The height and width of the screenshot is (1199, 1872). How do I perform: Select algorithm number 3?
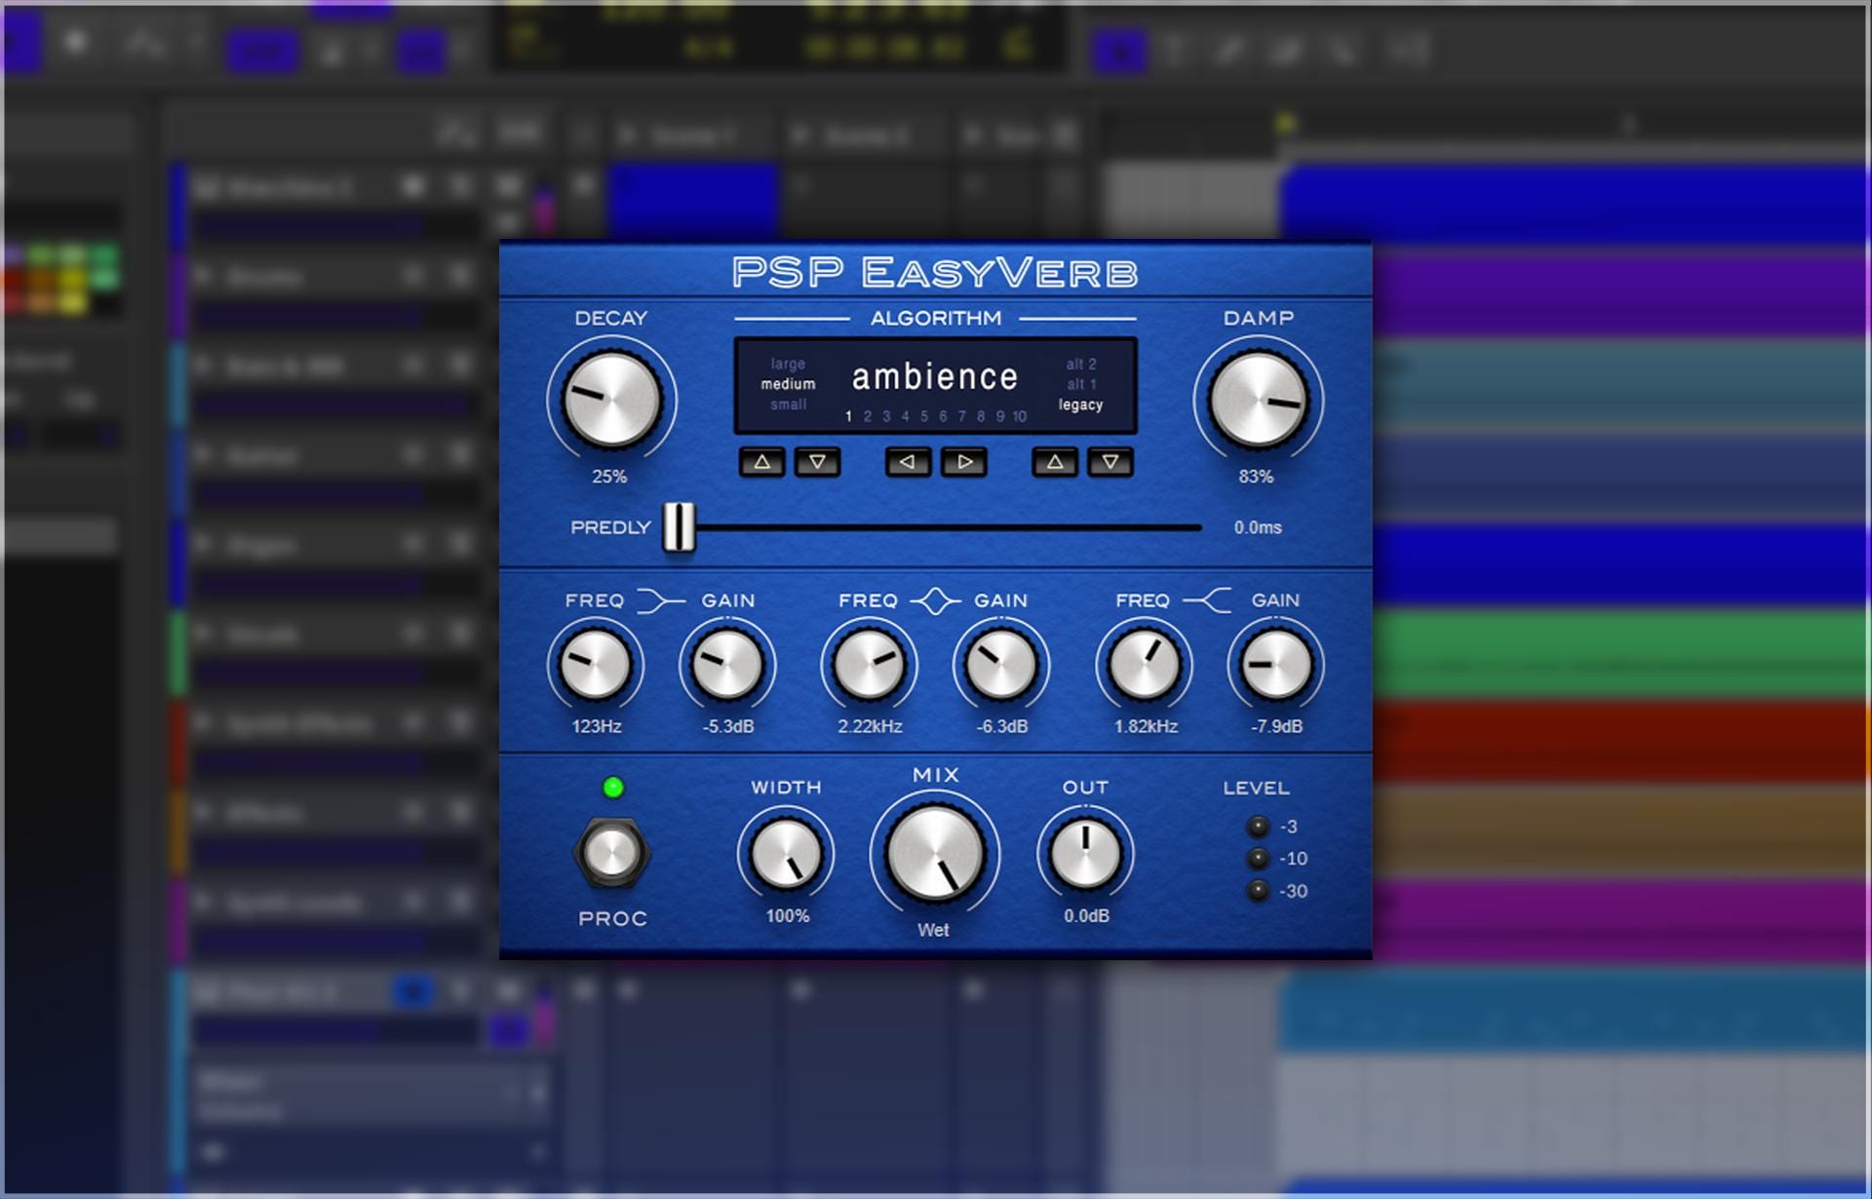(886, 416)
